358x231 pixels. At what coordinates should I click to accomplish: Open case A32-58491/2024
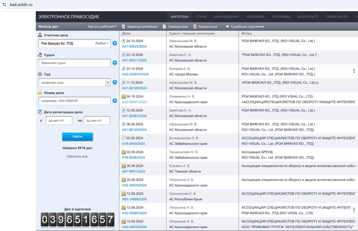134,102
